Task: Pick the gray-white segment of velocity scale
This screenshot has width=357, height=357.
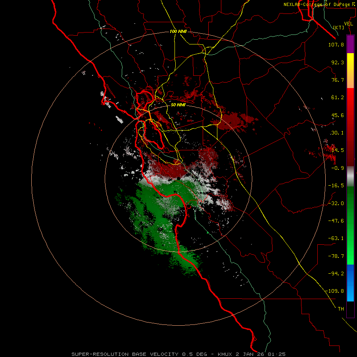Action: click(x=350, y=177)
